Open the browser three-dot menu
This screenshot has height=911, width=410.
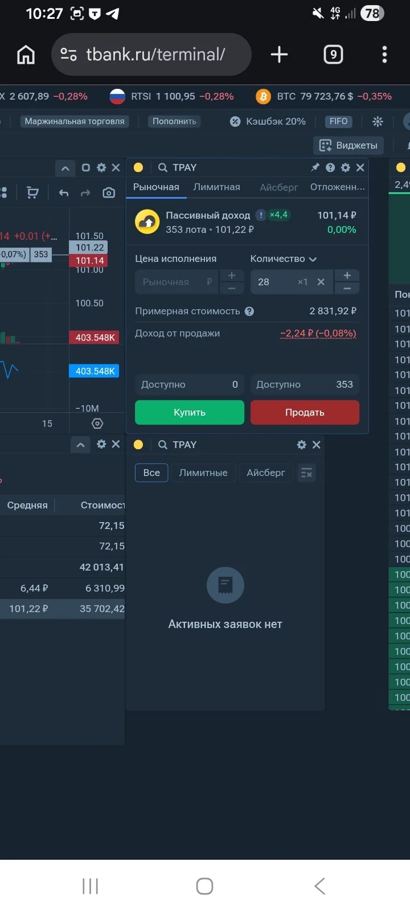384,55
